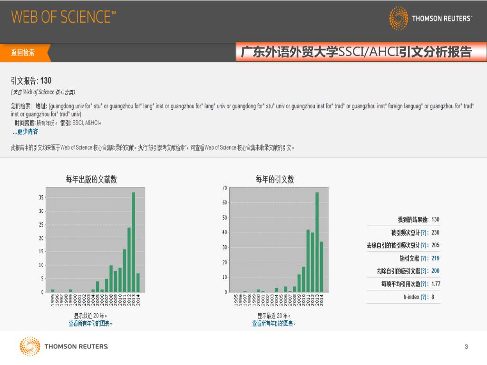This screenshot has height=365, width=487.
Task: Click the 2013 bar in published items chart
Action: coord(134,242)
